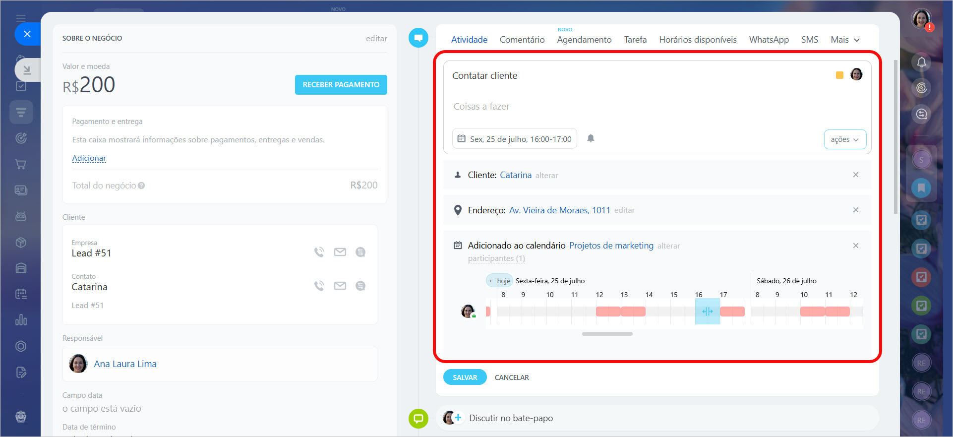Switch to the Atividade tab
The width and height of the screenshot is (953, 437).
point(469,40)
